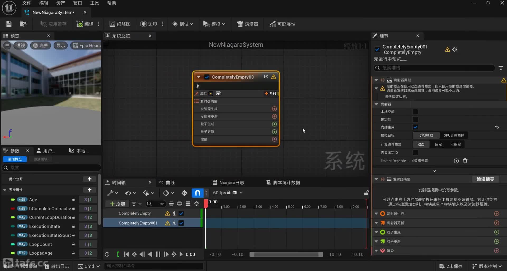507x271 pixels.
Task: Click the save icon in the toolbar
Action: coord(8,24)
